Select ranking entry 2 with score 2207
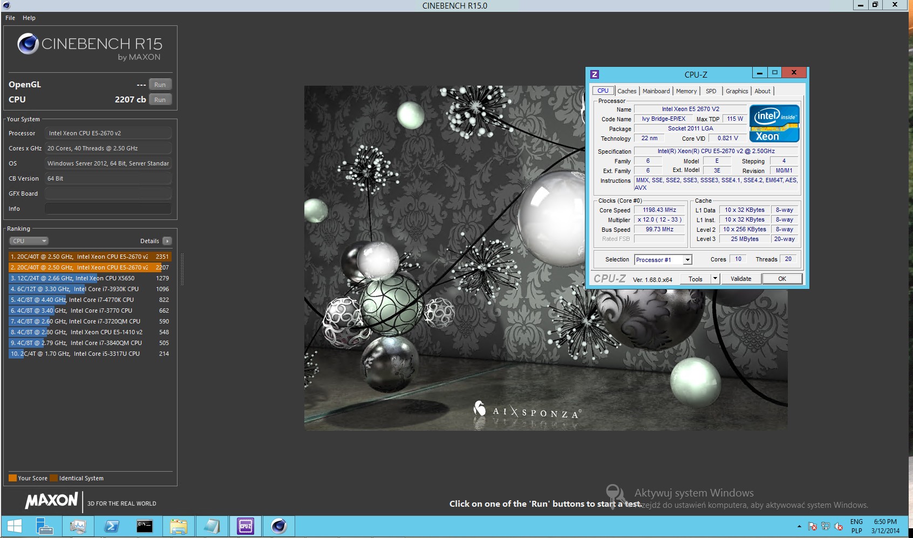 point(90,267)
